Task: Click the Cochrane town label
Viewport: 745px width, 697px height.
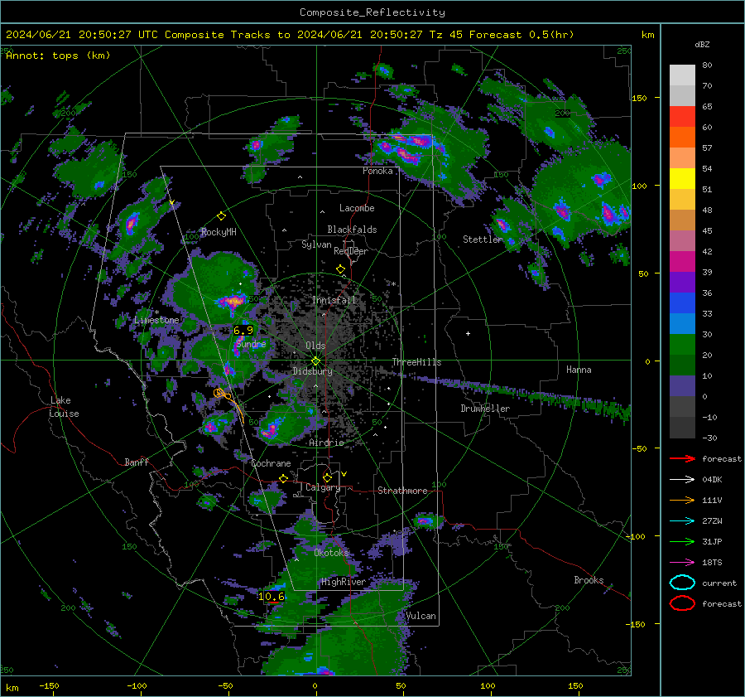Action: [271, 463]
